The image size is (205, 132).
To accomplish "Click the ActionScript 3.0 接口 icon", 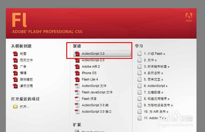I will click(x=77, y=112).
